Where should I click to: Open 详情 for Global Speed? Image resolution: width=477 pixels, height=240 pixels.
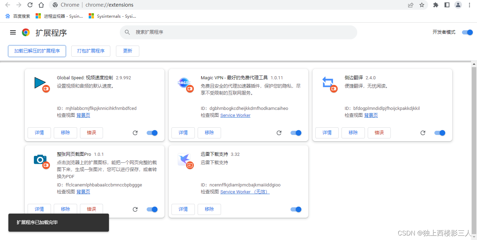(x=39, y=133)
